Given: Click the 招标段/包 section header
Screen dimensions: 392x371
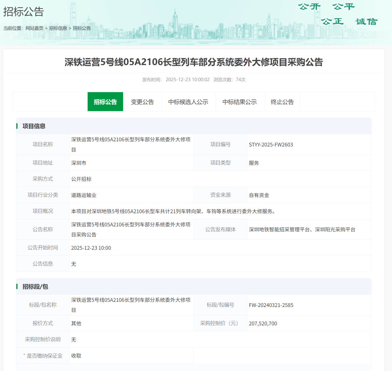Looking at the screenshot, I should tap(194, 286).
